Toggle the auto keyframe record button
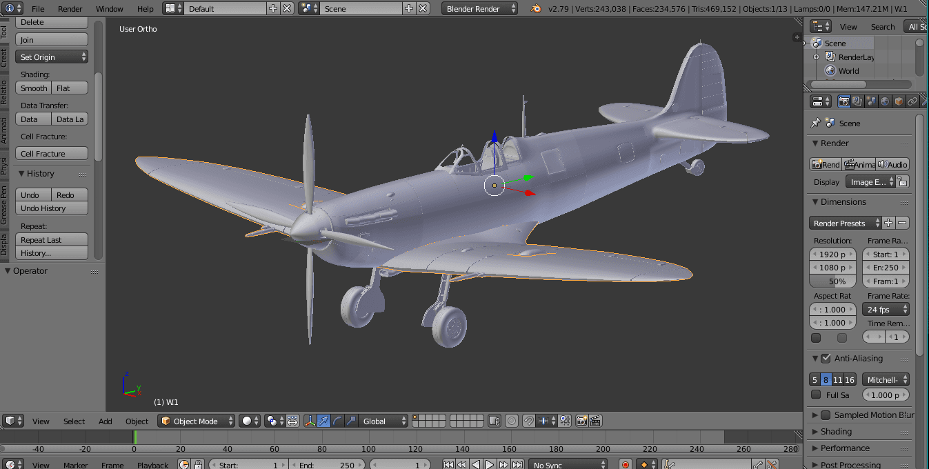929x469 pixels. tap(626, 465)
